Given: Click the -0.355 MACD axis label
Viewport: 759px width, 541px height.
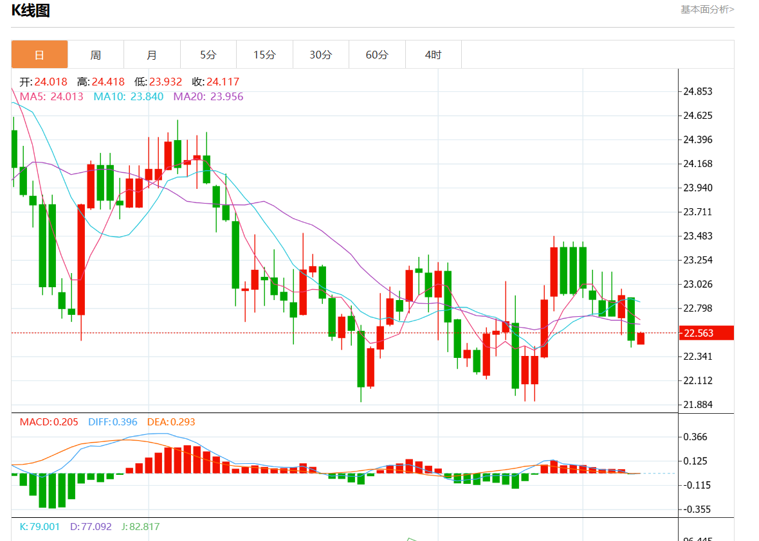Looking at the screenshot, I should point(697,510).
